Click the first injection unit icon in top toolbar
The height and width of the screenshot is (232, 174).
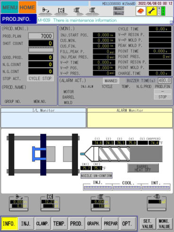(x=77, y=11)
